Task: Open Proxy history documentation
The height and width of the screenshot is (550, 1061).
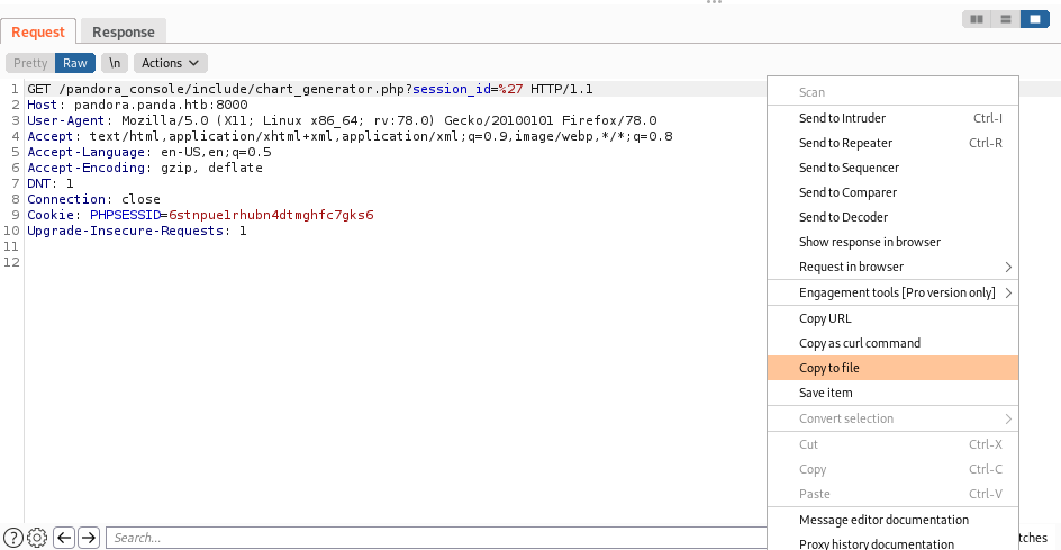Action: pyautogui.click(x=893, y=543)
